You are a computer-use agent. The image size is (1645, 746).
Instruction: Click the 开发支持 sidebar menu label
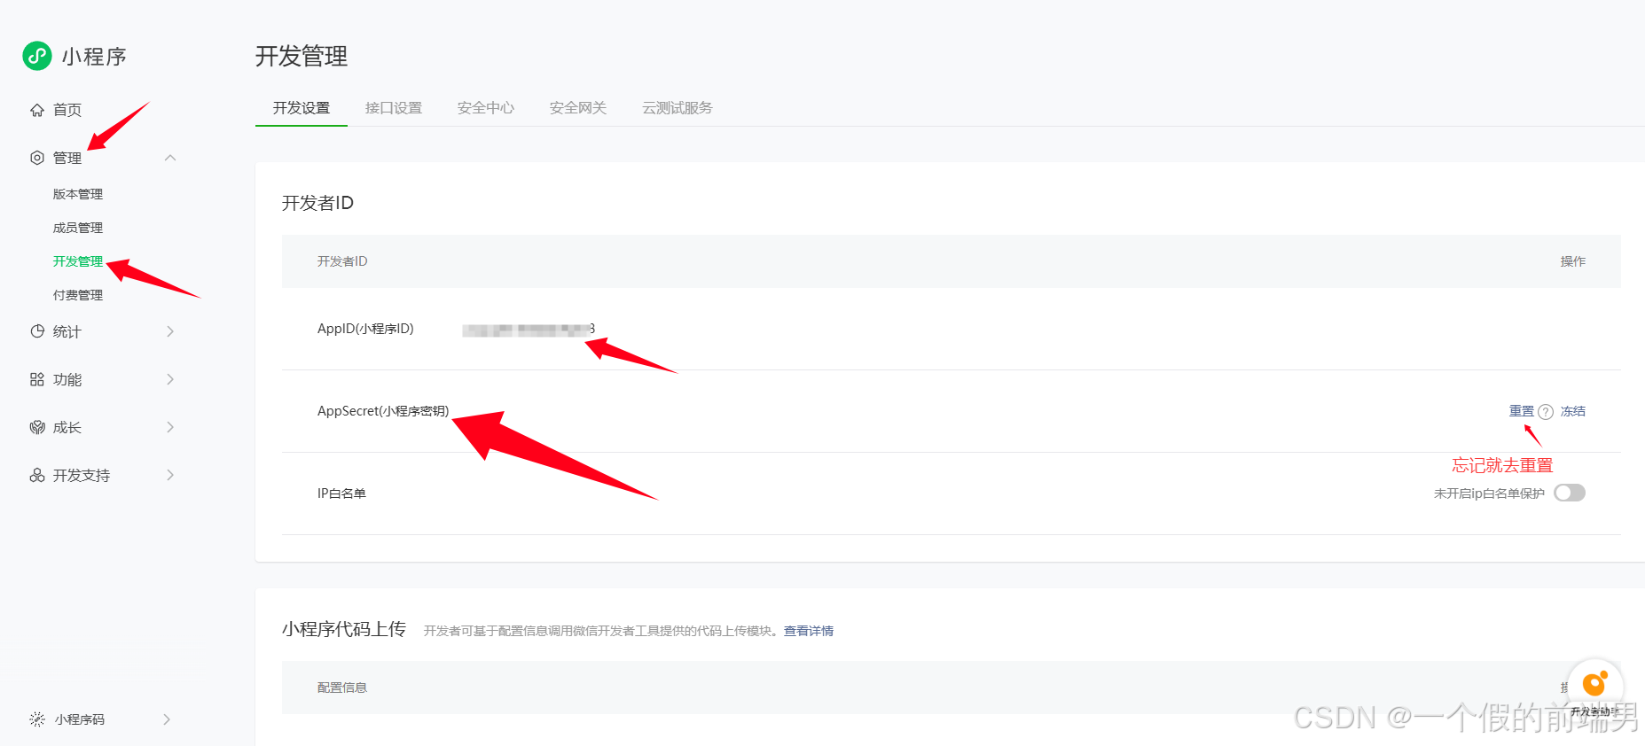pos(82,475)
